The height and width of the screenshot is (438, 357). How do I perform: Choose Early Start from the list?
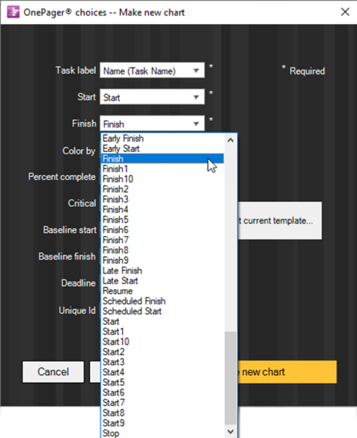(x=121, y=148)
